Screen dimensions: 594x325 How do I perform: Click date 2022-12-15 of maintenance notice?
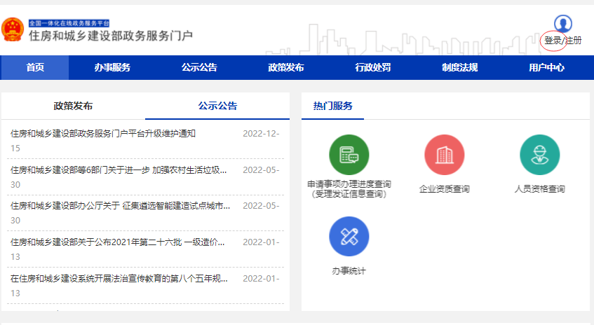coord(261,134)
